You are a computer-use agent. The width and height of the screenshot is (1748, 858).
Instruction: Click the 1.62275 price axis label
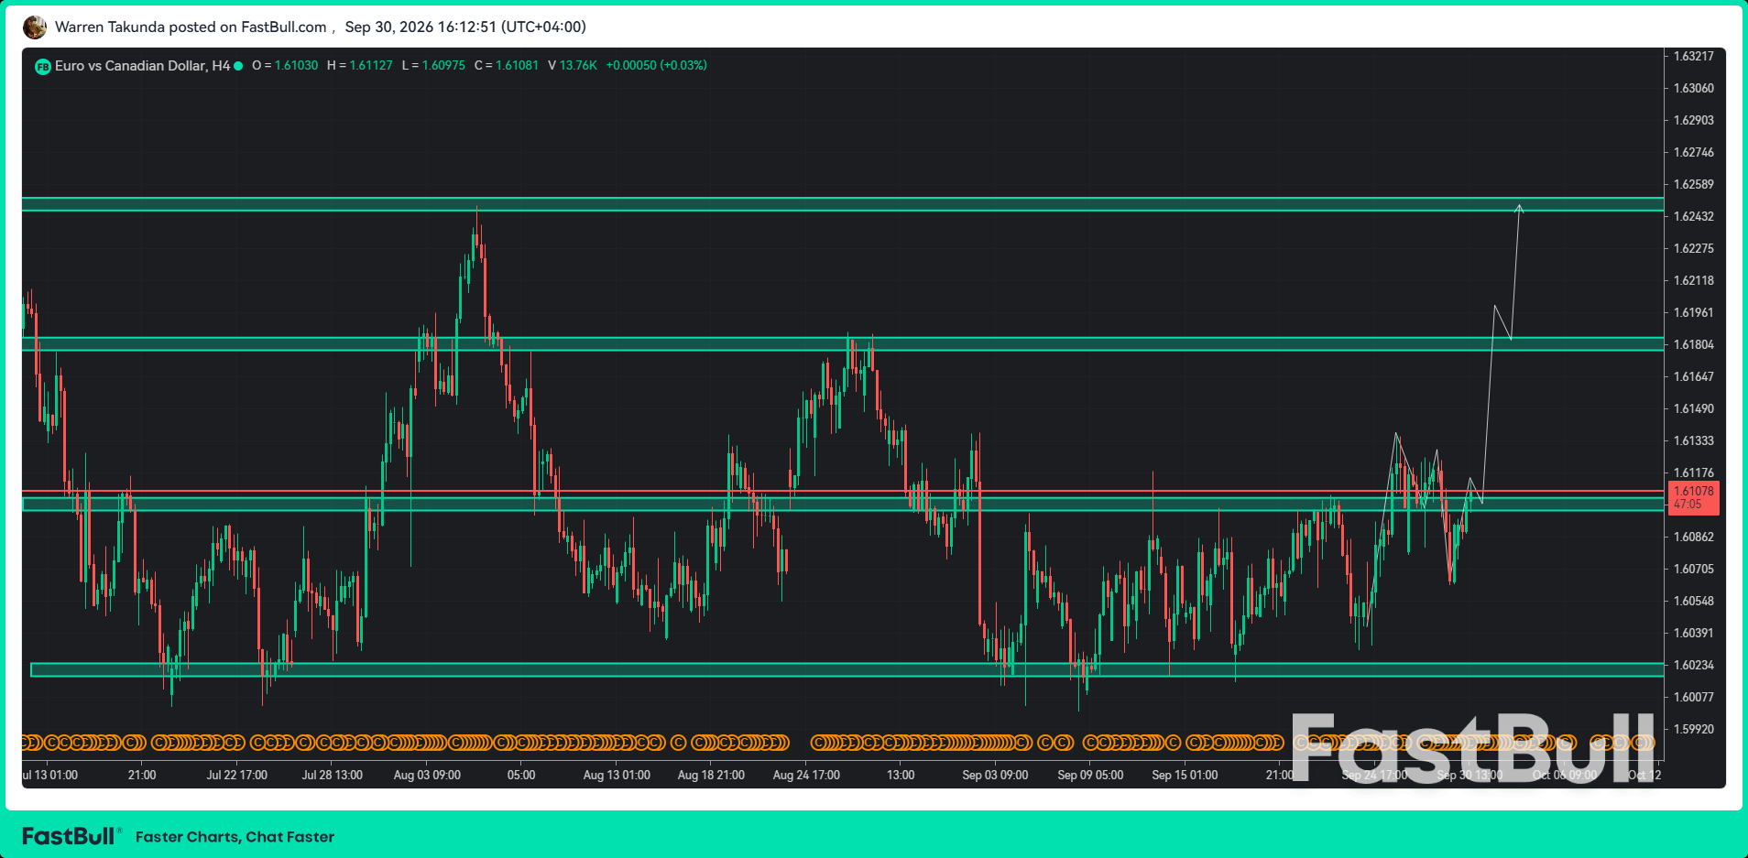pyautogui.click(x=1693, y=248)
